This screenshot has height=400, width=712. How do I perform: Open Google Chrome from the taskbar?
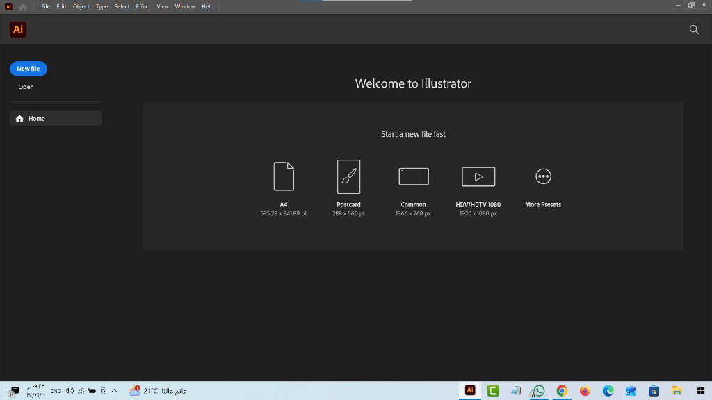point(562,391)
